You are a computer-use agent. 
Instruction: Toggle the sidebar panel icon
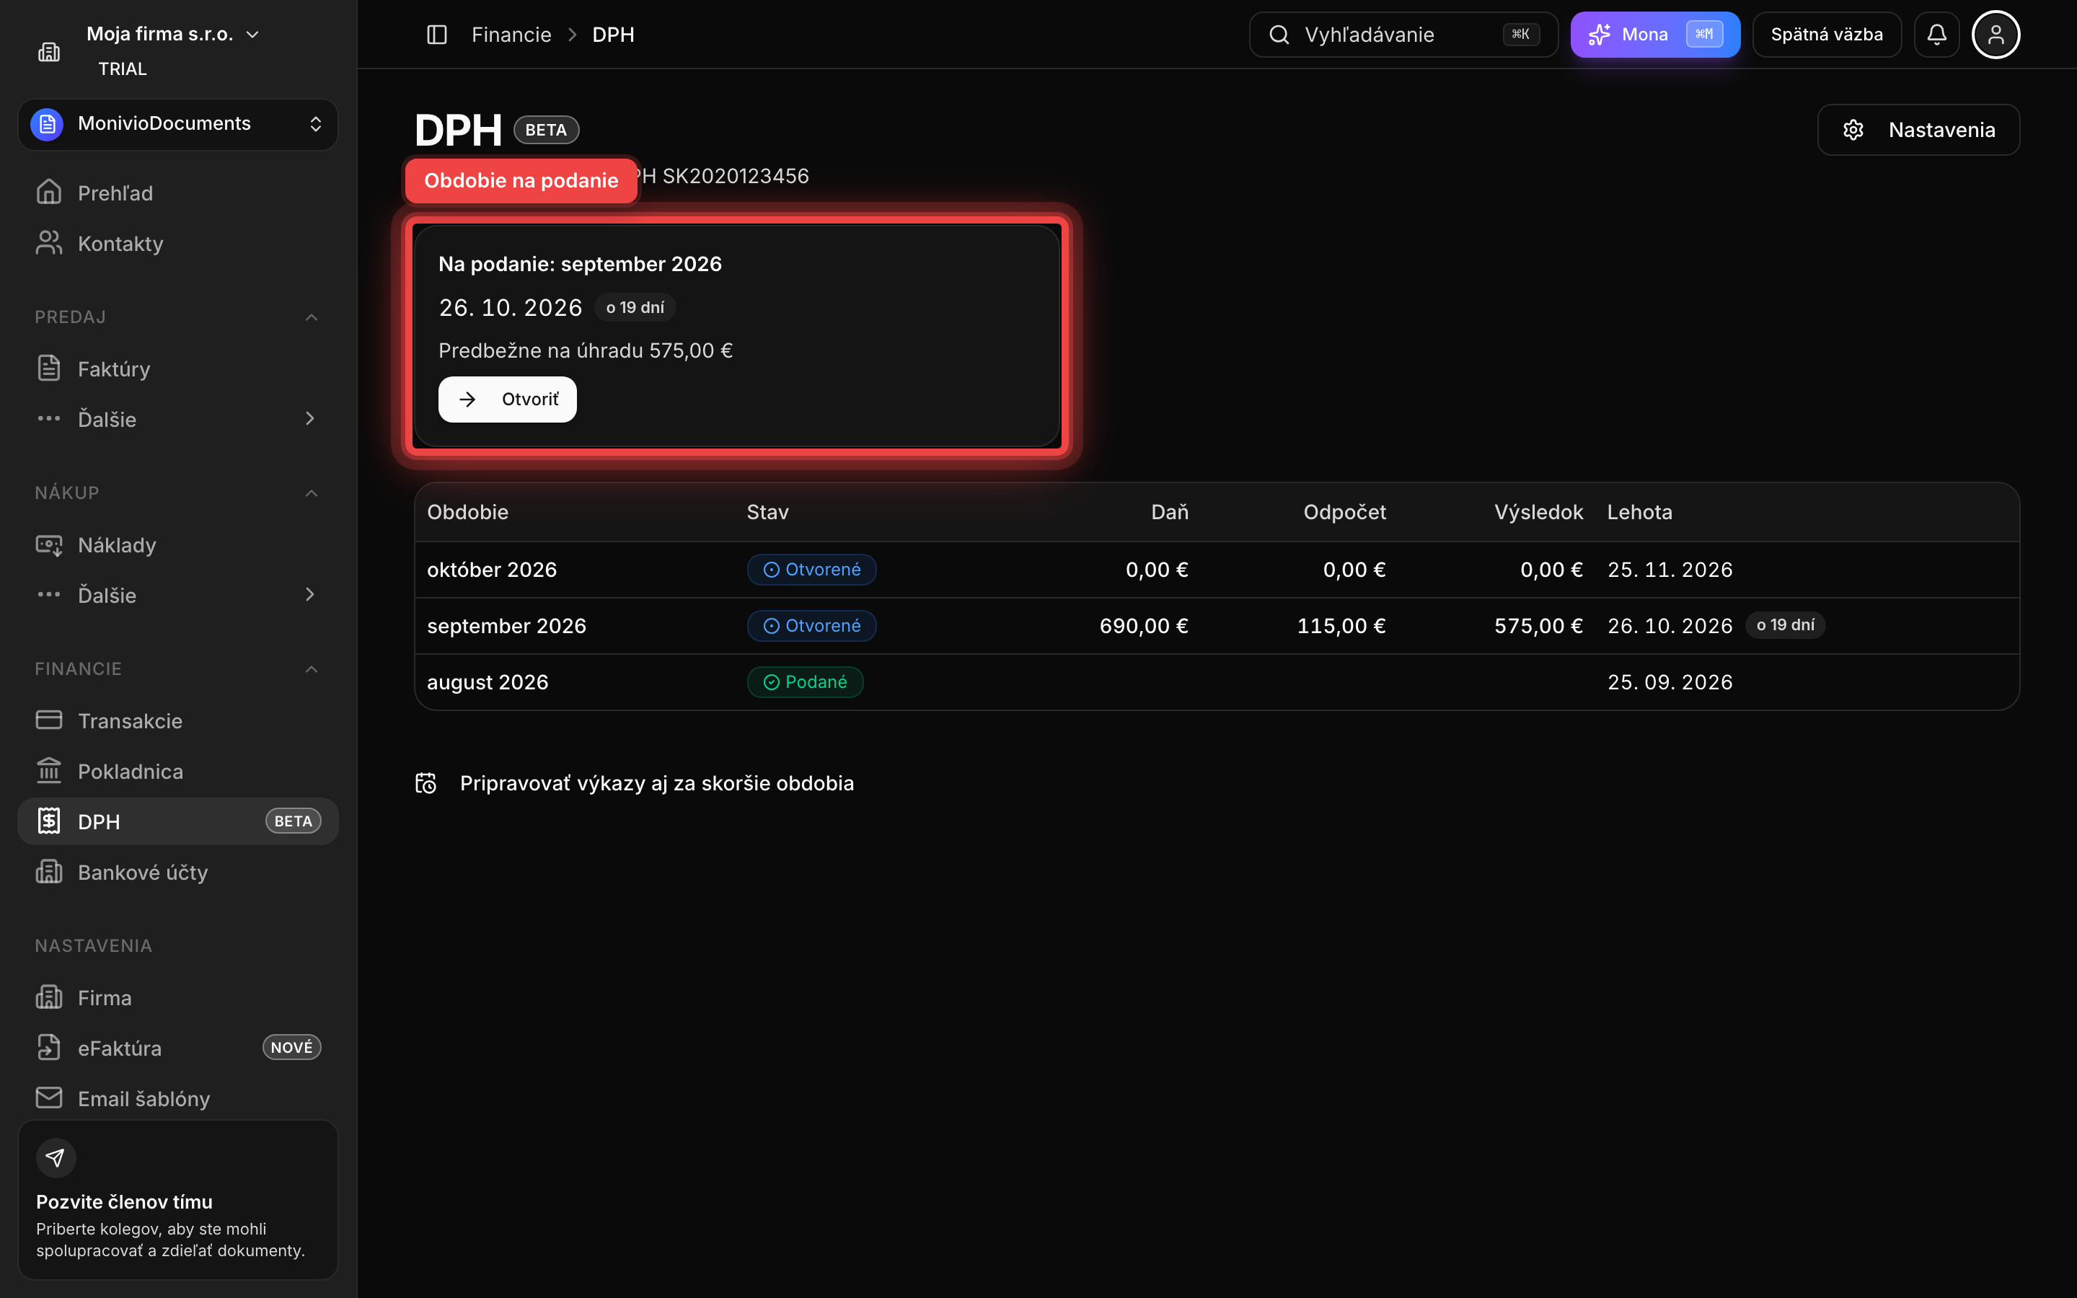(437, 35)
